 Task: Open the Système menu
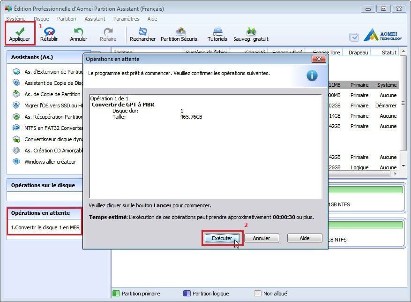pyautogui.click(x=16, y=19)
